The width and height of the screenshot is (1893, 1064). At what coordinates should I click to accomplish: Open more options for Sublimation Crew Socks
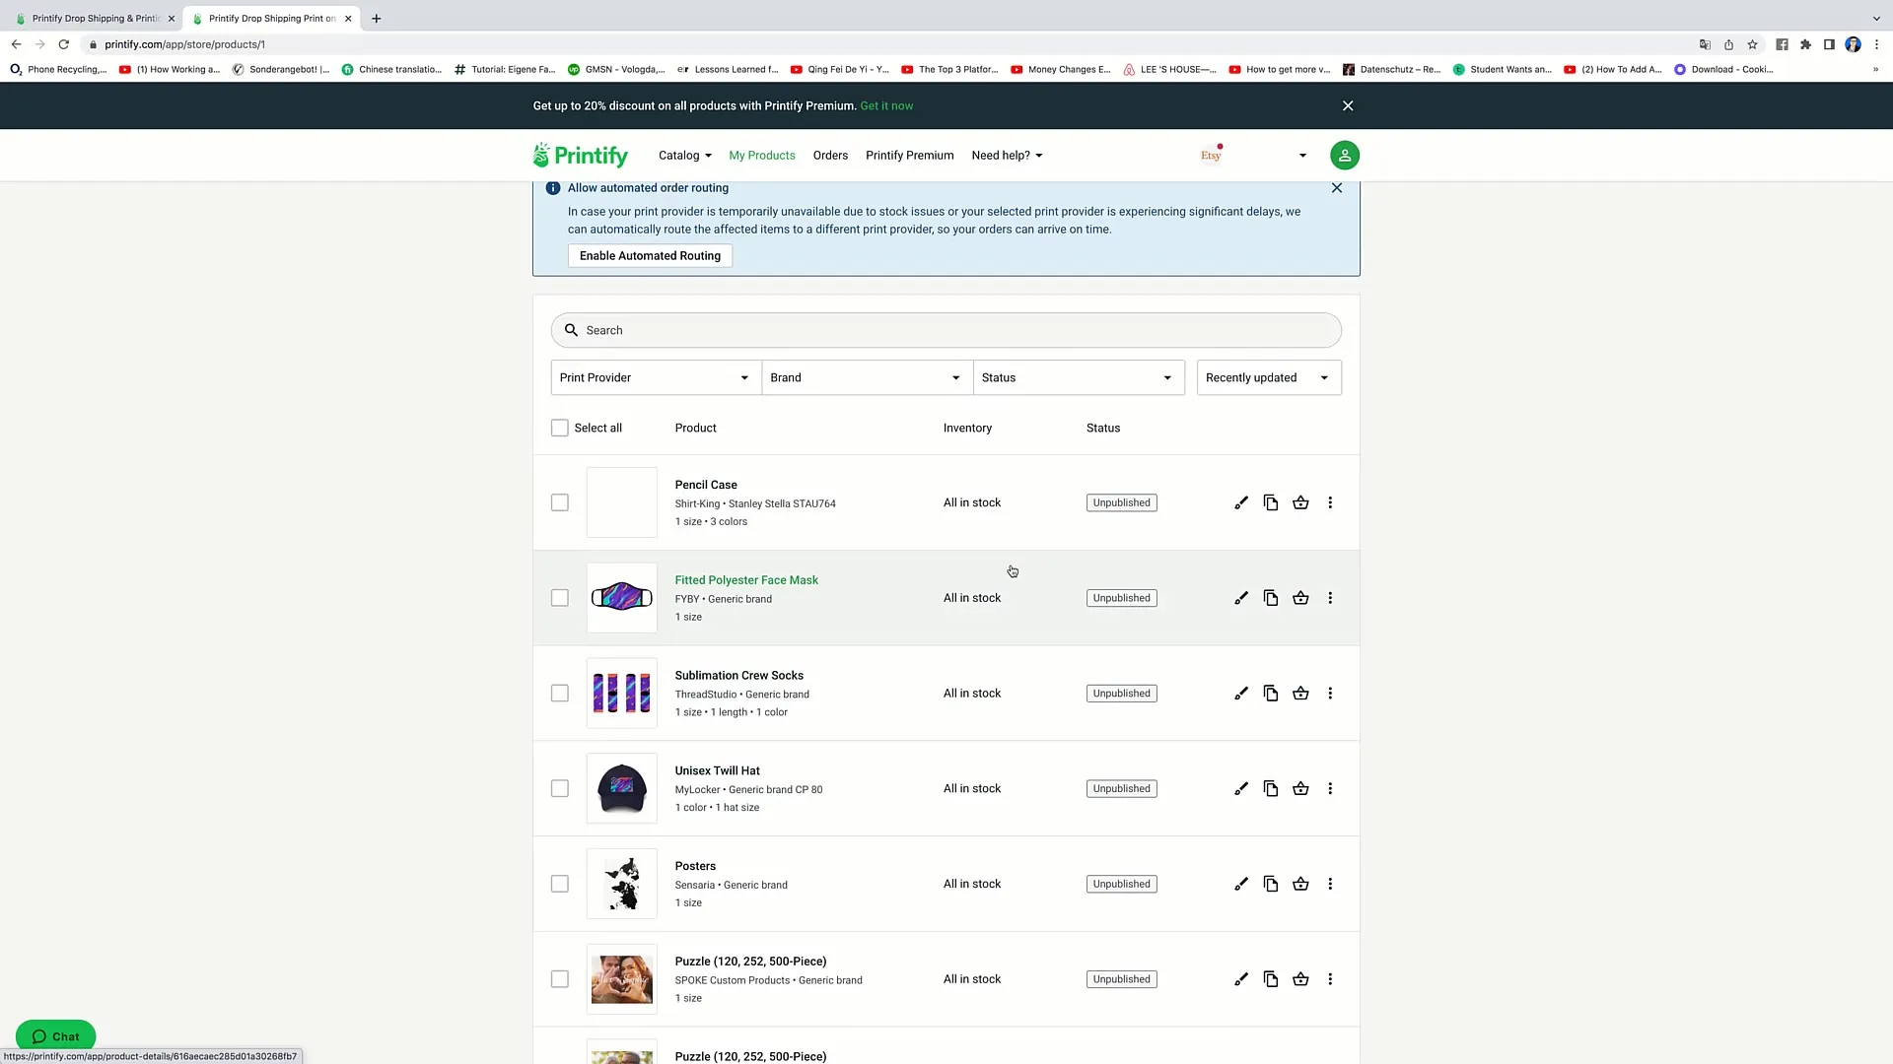[x=1330, y=694]
